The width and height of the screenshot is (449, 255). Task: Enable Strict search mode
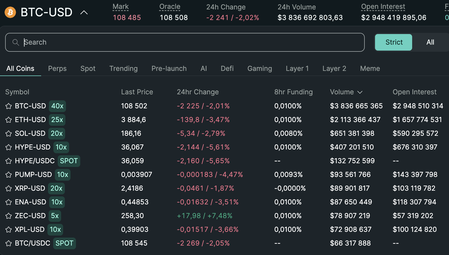(x=393, y=42)
